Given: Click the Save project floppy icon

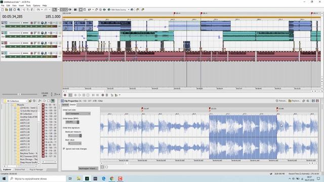Looking at the screenshot, I should (11, 10).
